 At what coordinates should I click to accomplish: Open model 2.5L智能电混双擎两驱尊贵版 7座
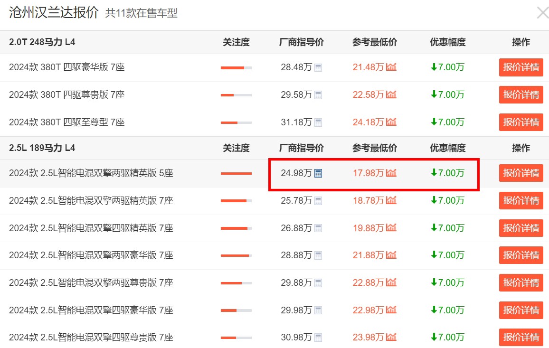[91, 282]
